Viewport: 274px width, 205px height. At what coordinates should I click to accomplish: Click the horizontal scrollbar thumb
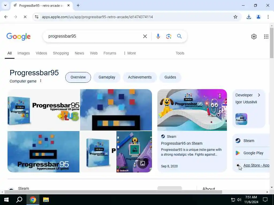pyautogui.click(x=113, y=192)
